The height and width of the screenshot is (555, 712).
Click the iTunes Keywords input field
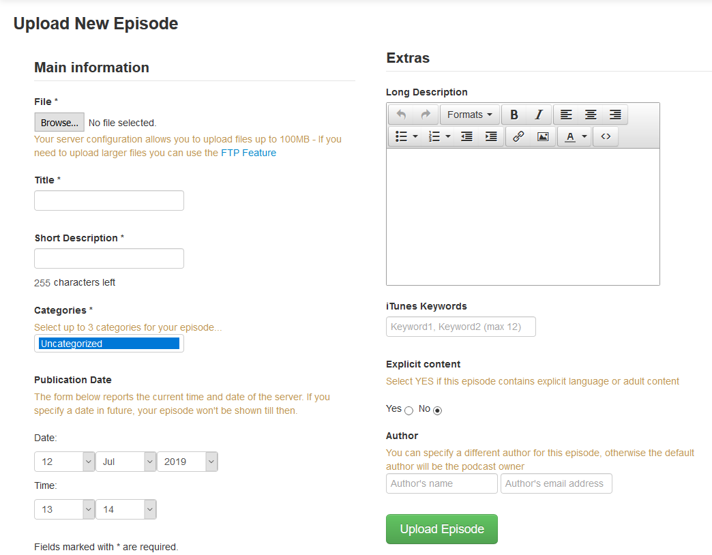coord(461,327)
